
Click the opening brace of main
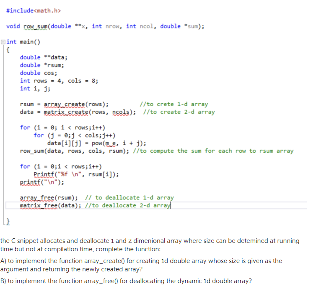click(x=8, y=50)
